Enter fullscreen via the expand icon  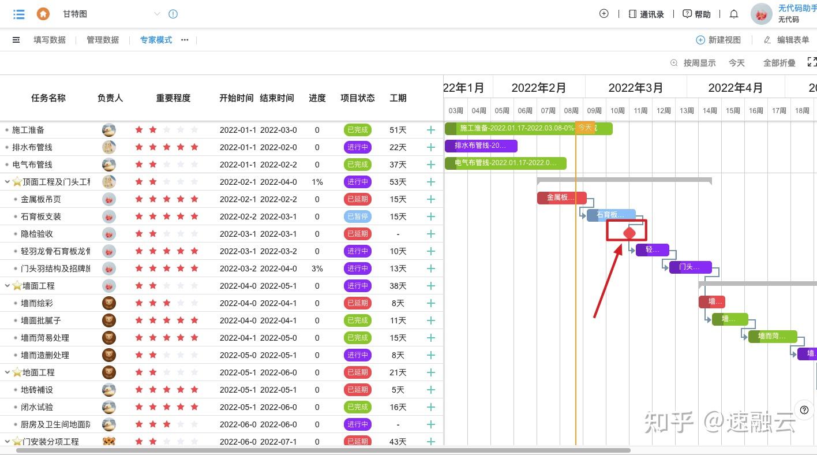pyautogui.click(x=812, y=62)
